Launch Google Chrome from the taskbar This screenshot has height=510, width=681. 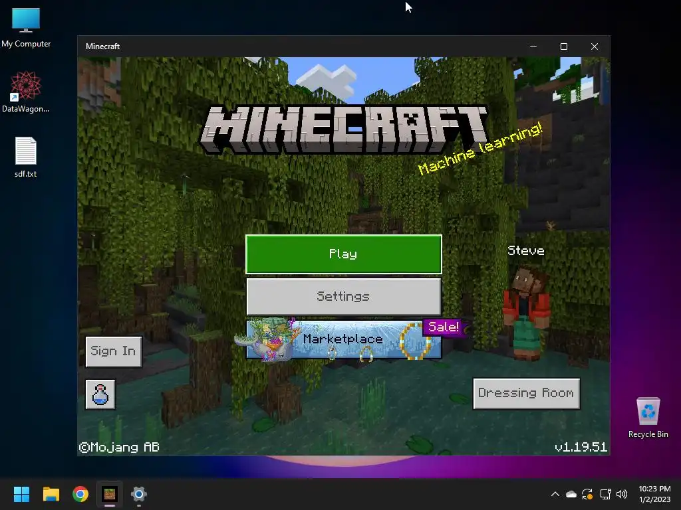click(80, 494)
